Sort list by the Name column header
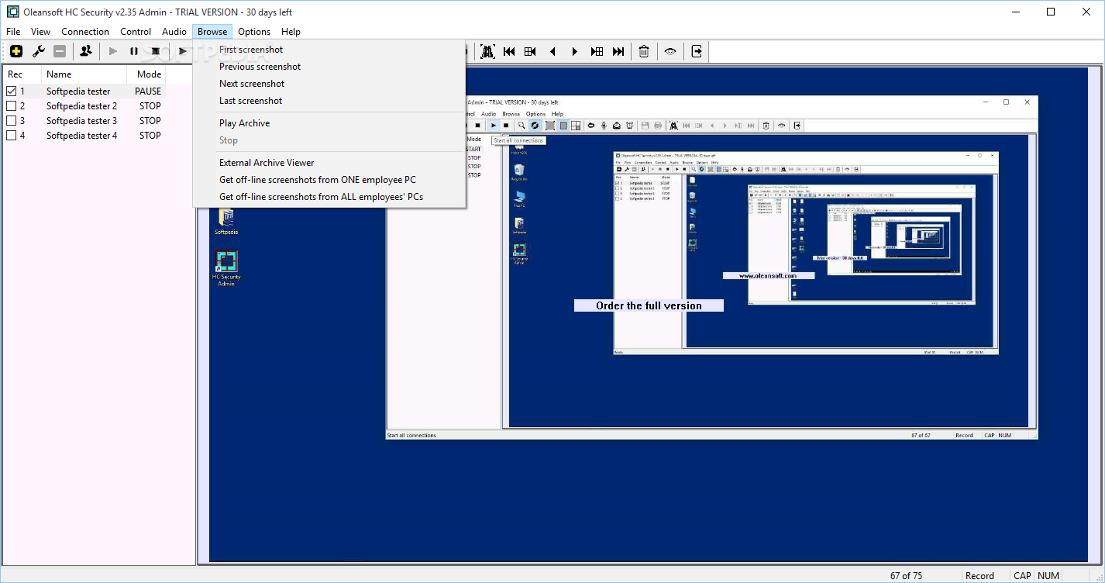 pyautogui.click(x=84, y=74)
